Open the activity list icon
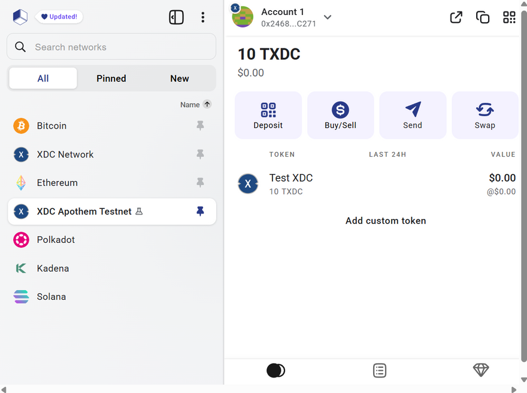This screenshot has height=393, width=527. coord(380,370)
